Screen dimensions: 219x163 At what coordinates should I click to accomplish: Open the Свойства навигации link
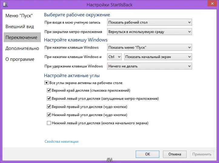click(x=61, y=142)
